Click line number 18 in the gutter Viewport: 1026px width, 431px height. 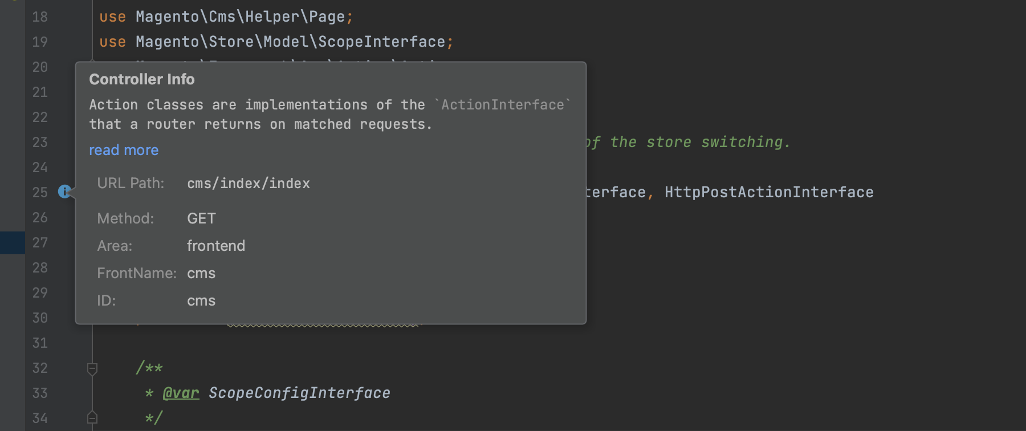(40, 17)
